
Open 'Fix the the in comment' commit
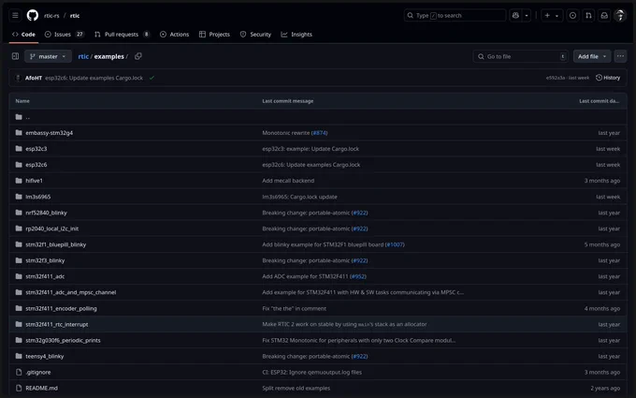pyautogui.click(x=294, y=308)
